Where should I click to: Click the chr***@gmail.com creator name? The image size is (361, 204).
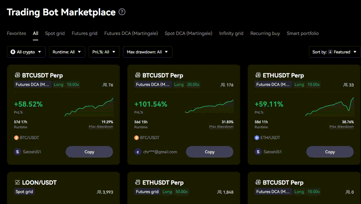[x=160, y=152]
